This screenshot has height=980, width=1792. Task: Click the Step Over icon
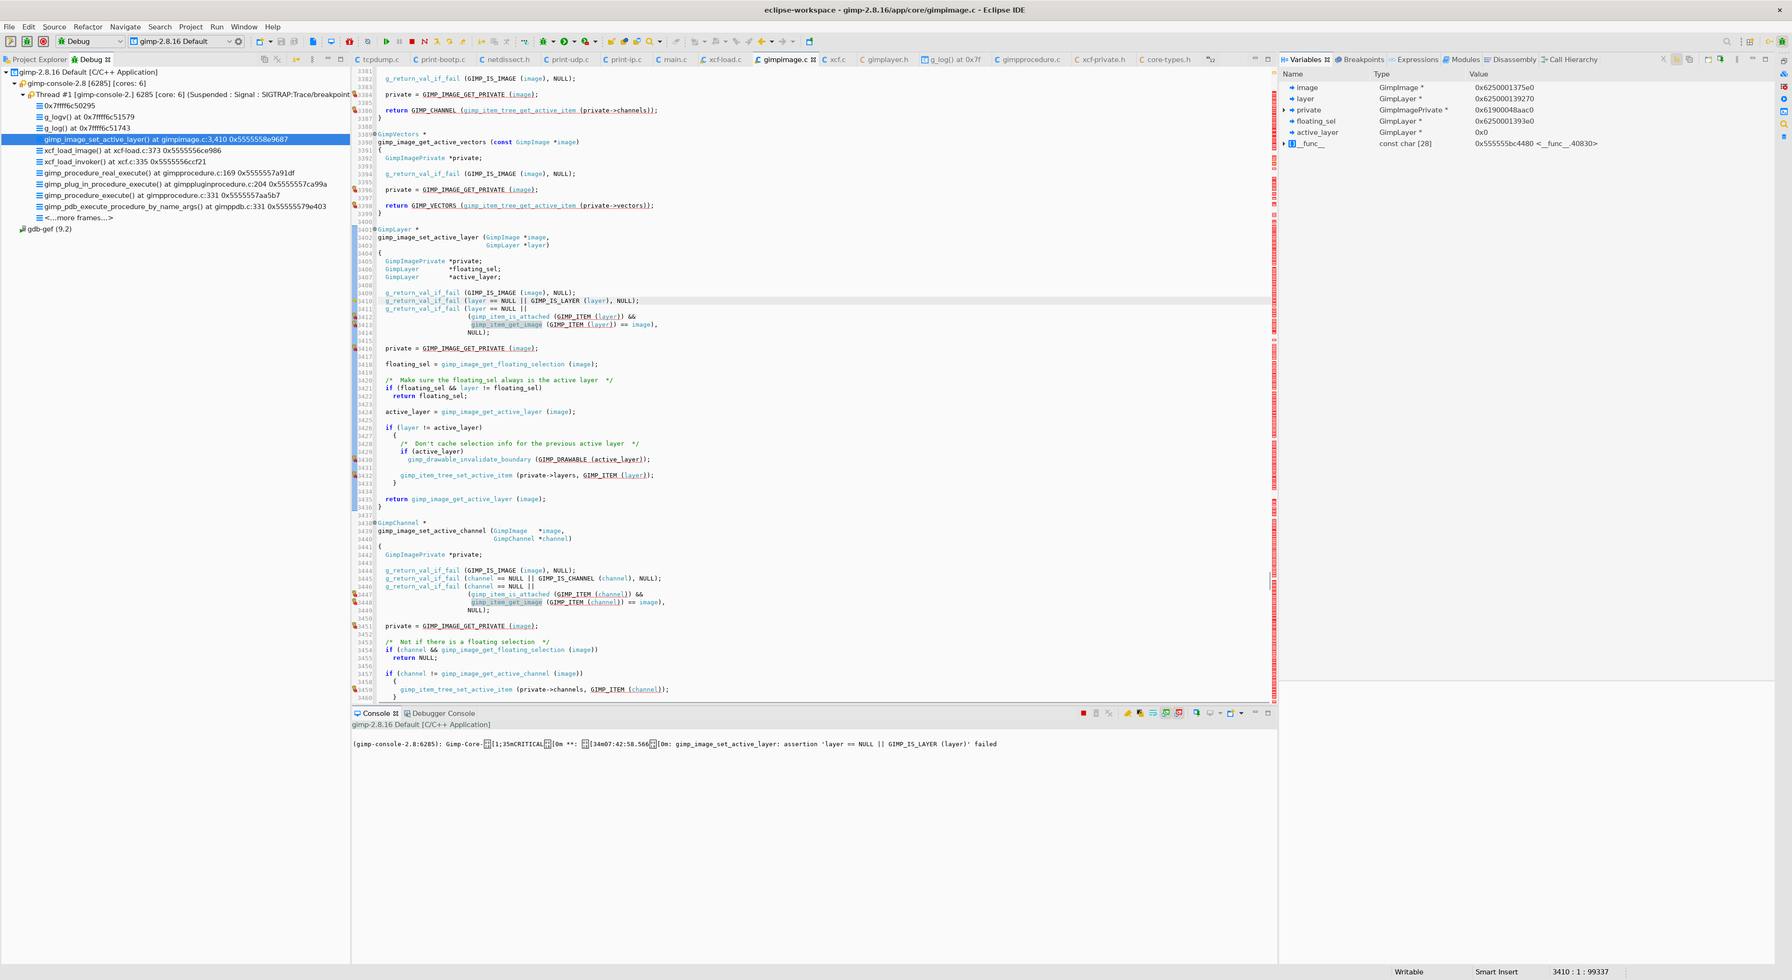point(449,42)
